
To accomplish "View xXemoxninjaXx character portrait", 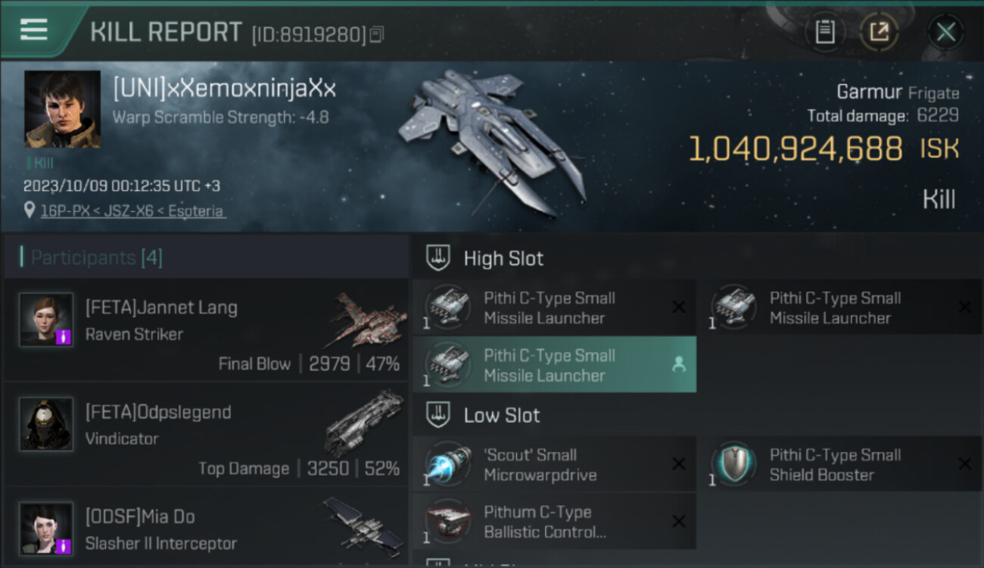I will [62, 109].
